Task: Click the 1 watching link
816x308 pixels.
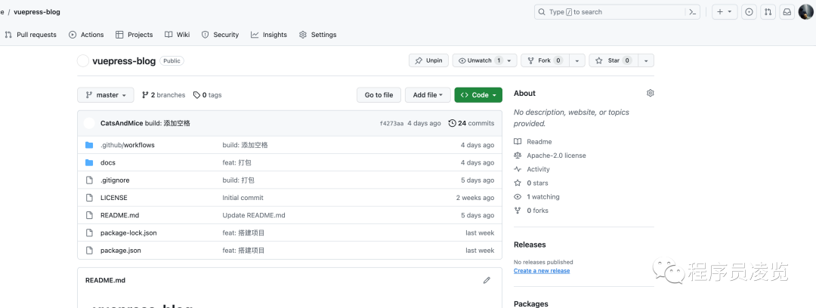Action: click(536, 197)
